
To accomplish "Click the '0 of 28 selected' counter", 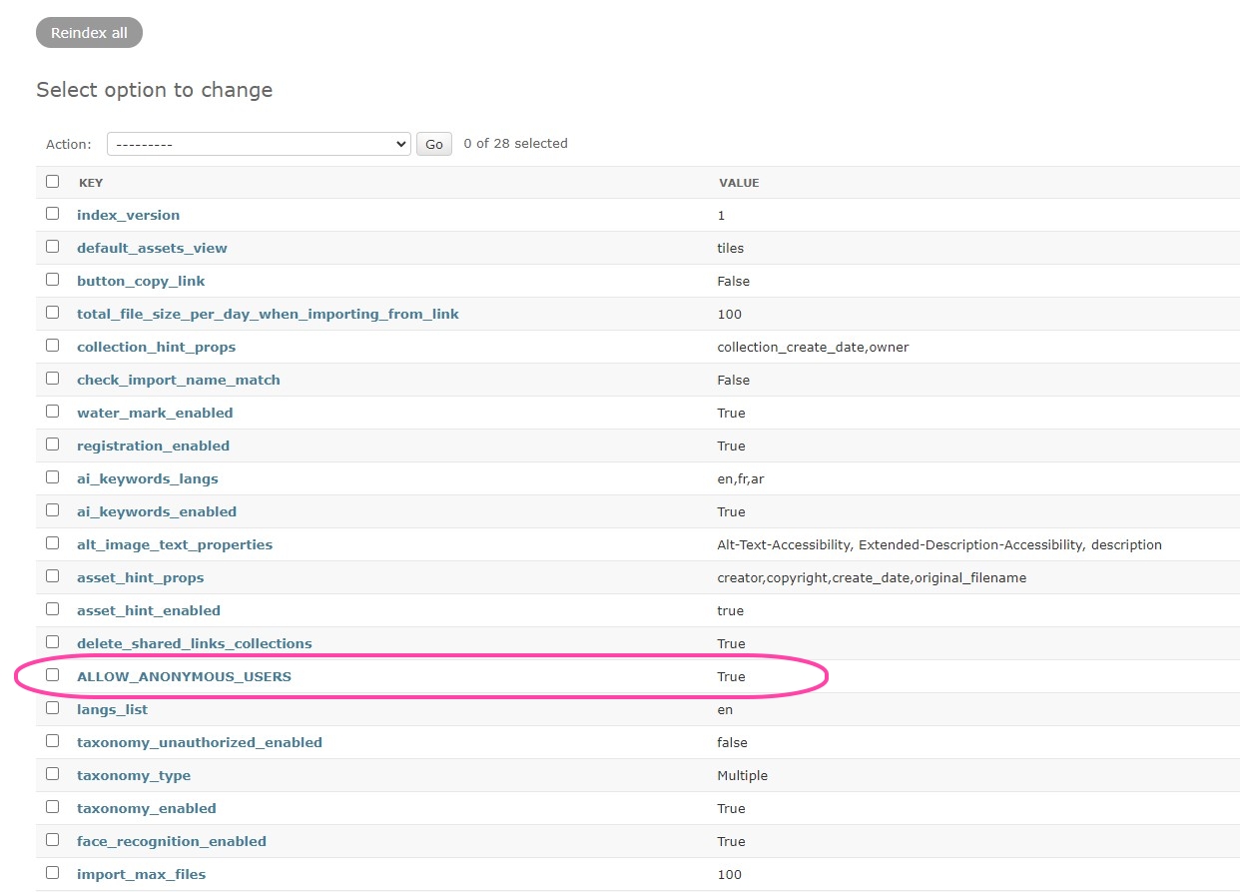I will point(516,144).
